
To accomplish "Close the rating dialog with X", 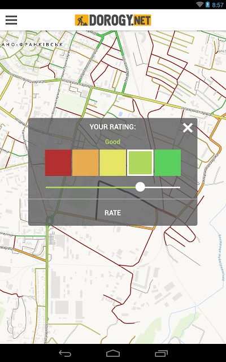I will tap(188, 128).
